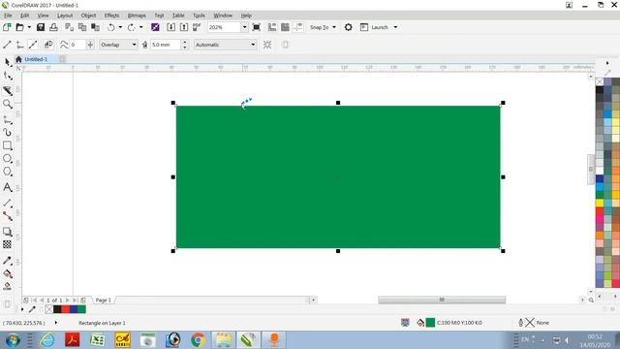
Task: Select the Color Eyedropper tool
Action: point(8,260)
